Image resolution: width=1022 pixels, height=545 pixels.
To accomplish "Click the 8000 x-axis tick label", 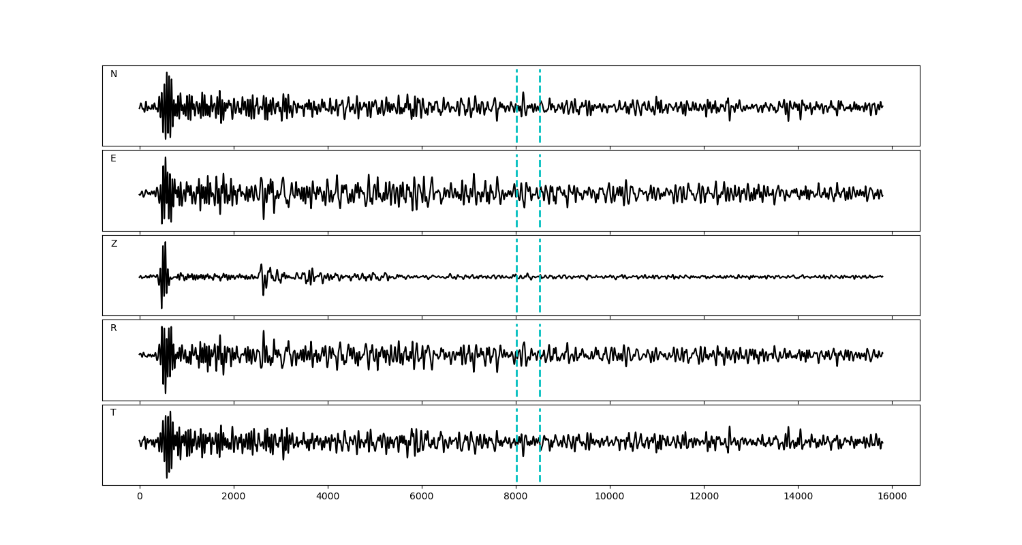I will click(516, 497).
